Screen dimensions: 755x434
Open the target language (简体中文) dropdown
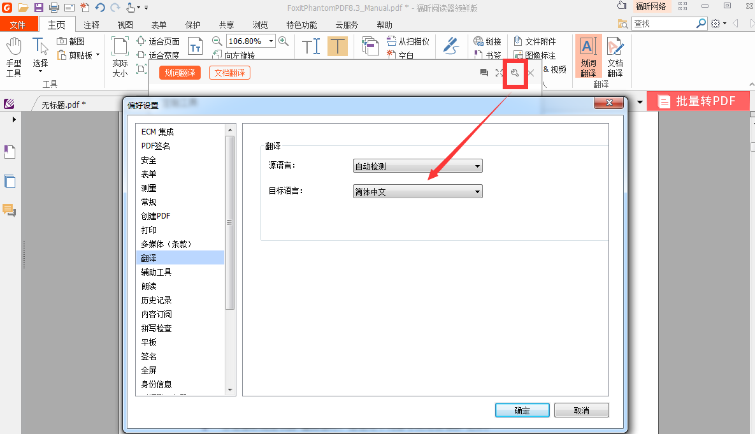pos(417,191)
